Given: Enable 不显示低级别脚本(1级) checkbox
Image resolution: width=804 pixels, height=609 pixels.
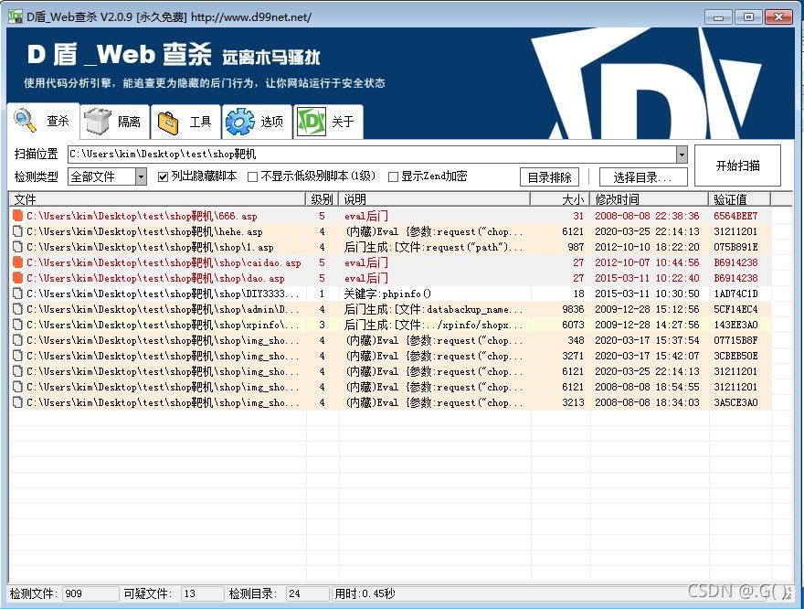Looking at the screenshot, I should pos(252,177).
